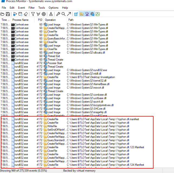The height and width of the screenshot is (173, 174).
Task: Click the Clear display eraser icon
Action: pyautogui.click(x=26, y=14)
